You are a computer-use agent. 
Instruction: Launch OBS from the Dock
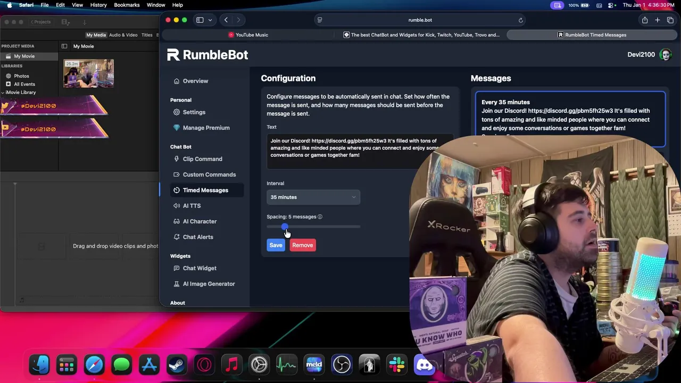(342, 365)
